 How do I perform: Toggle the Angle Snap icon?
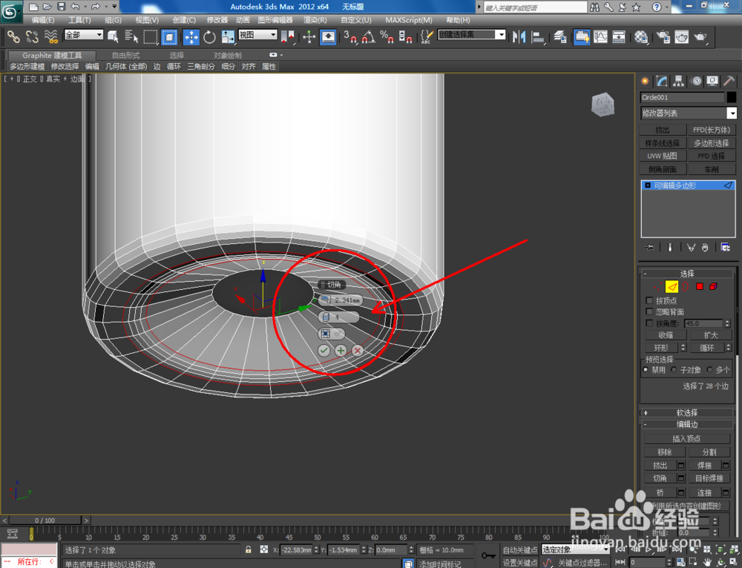(x=369, y=36)
